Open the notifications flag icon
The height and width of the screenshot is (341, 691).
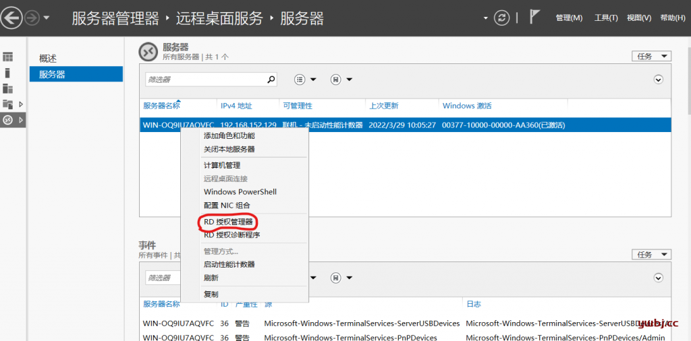[x=534, y=17]
